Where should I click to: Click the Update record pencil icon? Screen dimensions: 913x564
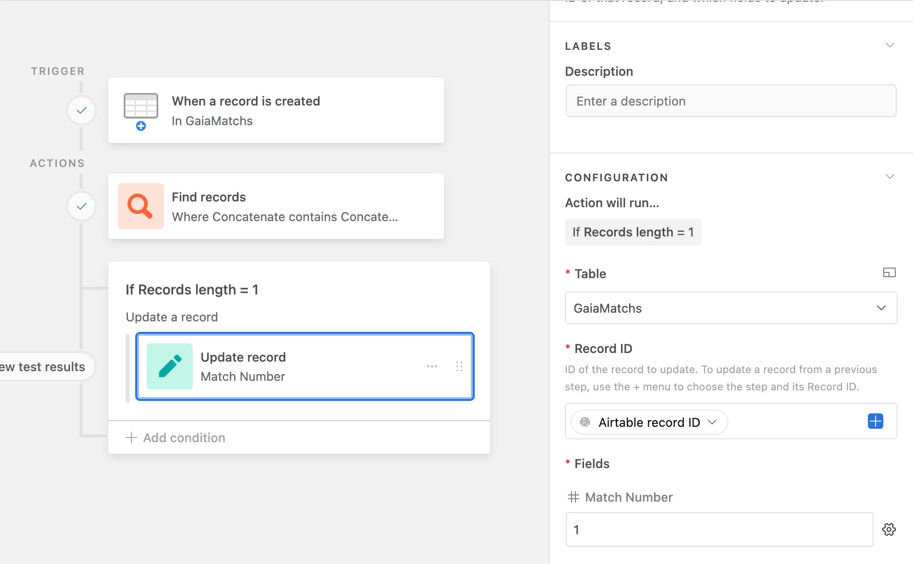(170, 366)
